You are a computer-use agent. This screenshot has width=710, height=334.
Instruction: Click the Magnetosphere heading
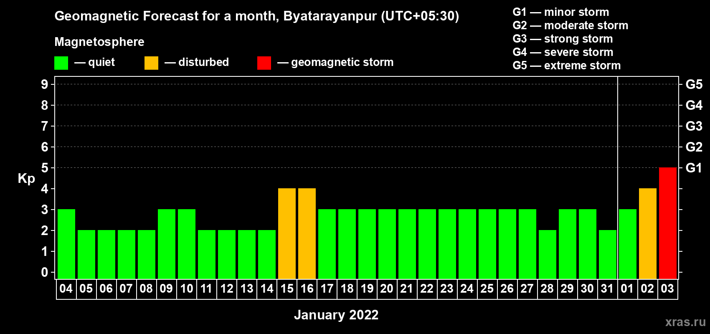coord(99,42)
